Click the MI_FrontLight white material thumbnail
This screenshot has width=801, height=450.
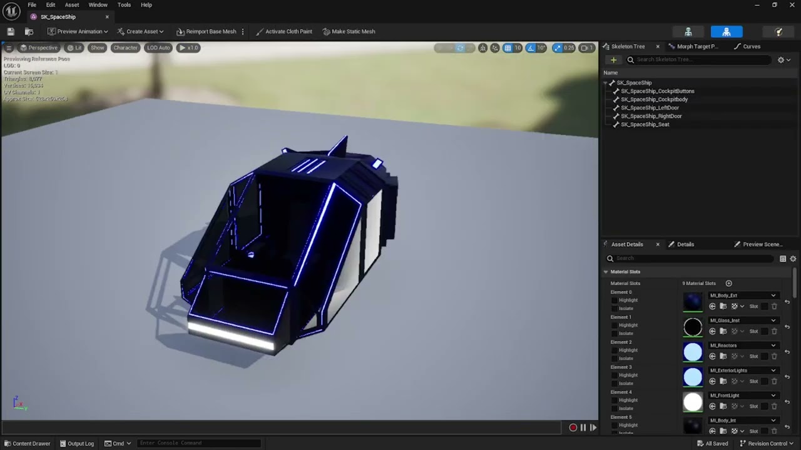tap(693, 402)
